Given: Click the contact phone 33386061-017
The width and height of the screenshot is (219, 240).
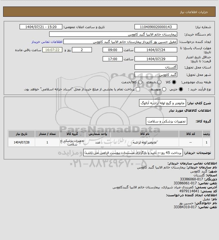Looking at the screenshot, I should click(x=185, y=183).
